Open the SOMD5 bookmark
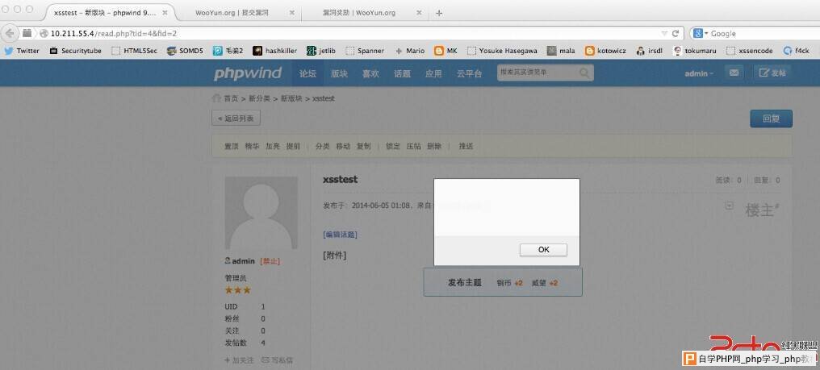The height and width of the screenshot is (370, 820). 185,51
